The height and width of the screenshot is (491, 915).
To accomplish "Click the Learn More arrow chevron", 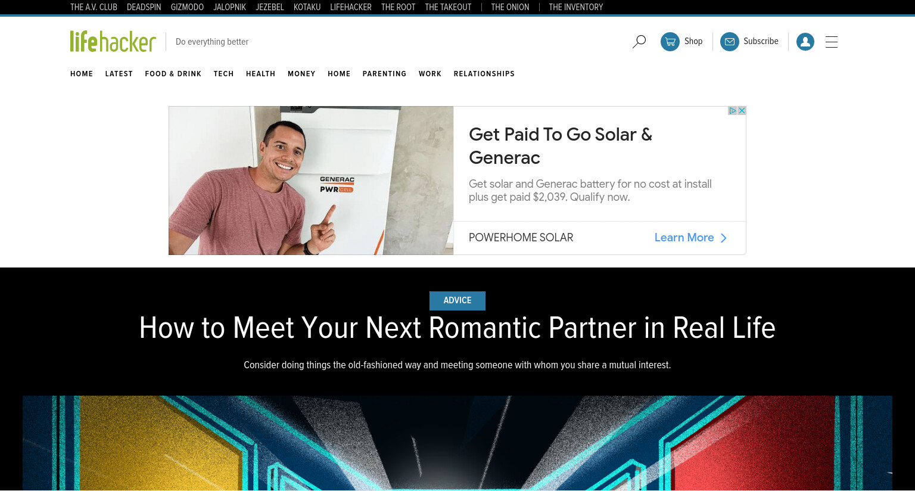I will point(724,238).
